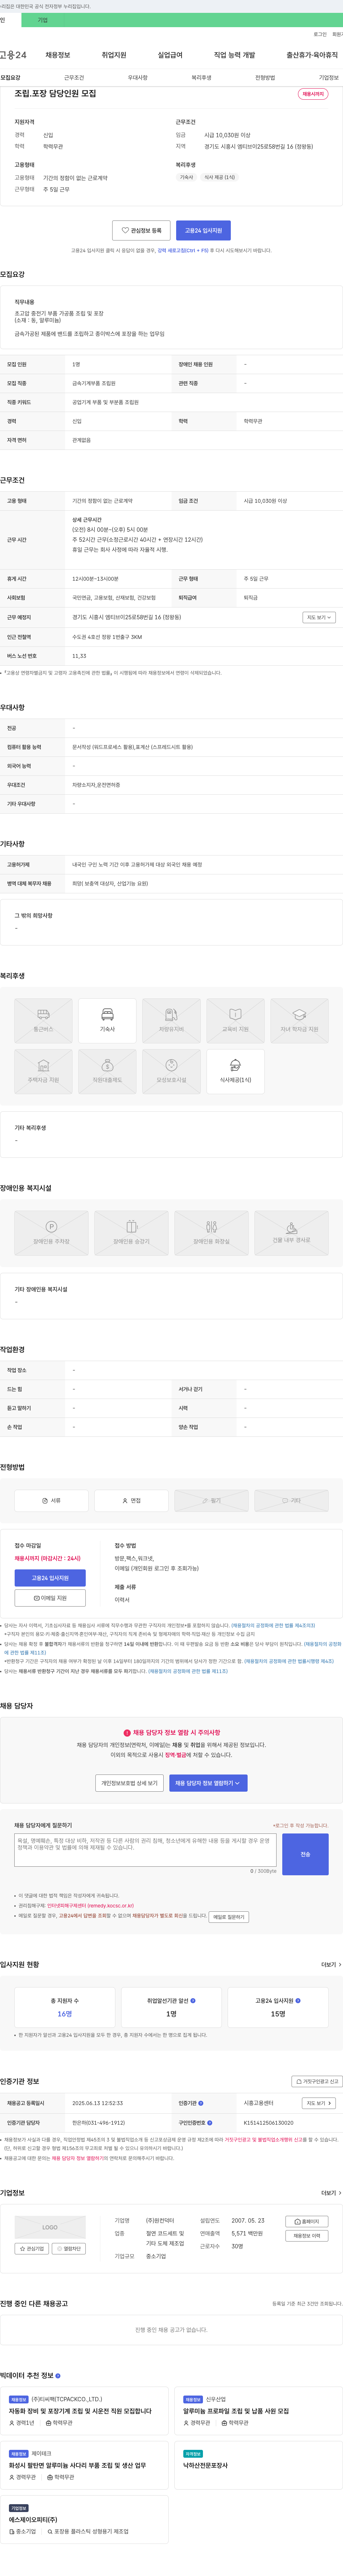Click 고용24 입사지원 in 접수 마감일 box
This screenshot has height=2576, width=343.
(x=50, y=1578)
